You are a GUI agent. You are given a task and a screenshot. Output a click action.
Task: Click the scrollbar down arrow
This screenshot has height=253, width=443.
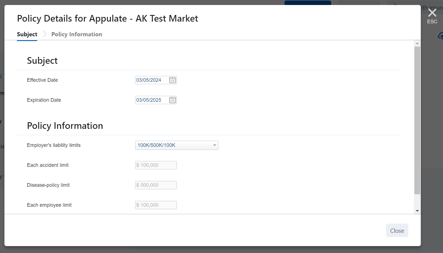point(417,211)
